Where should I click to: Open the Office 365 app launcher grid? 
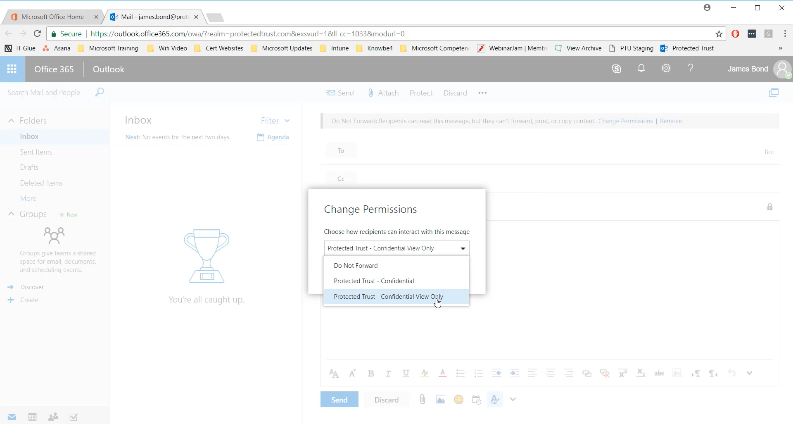click(x=12, y=69)
